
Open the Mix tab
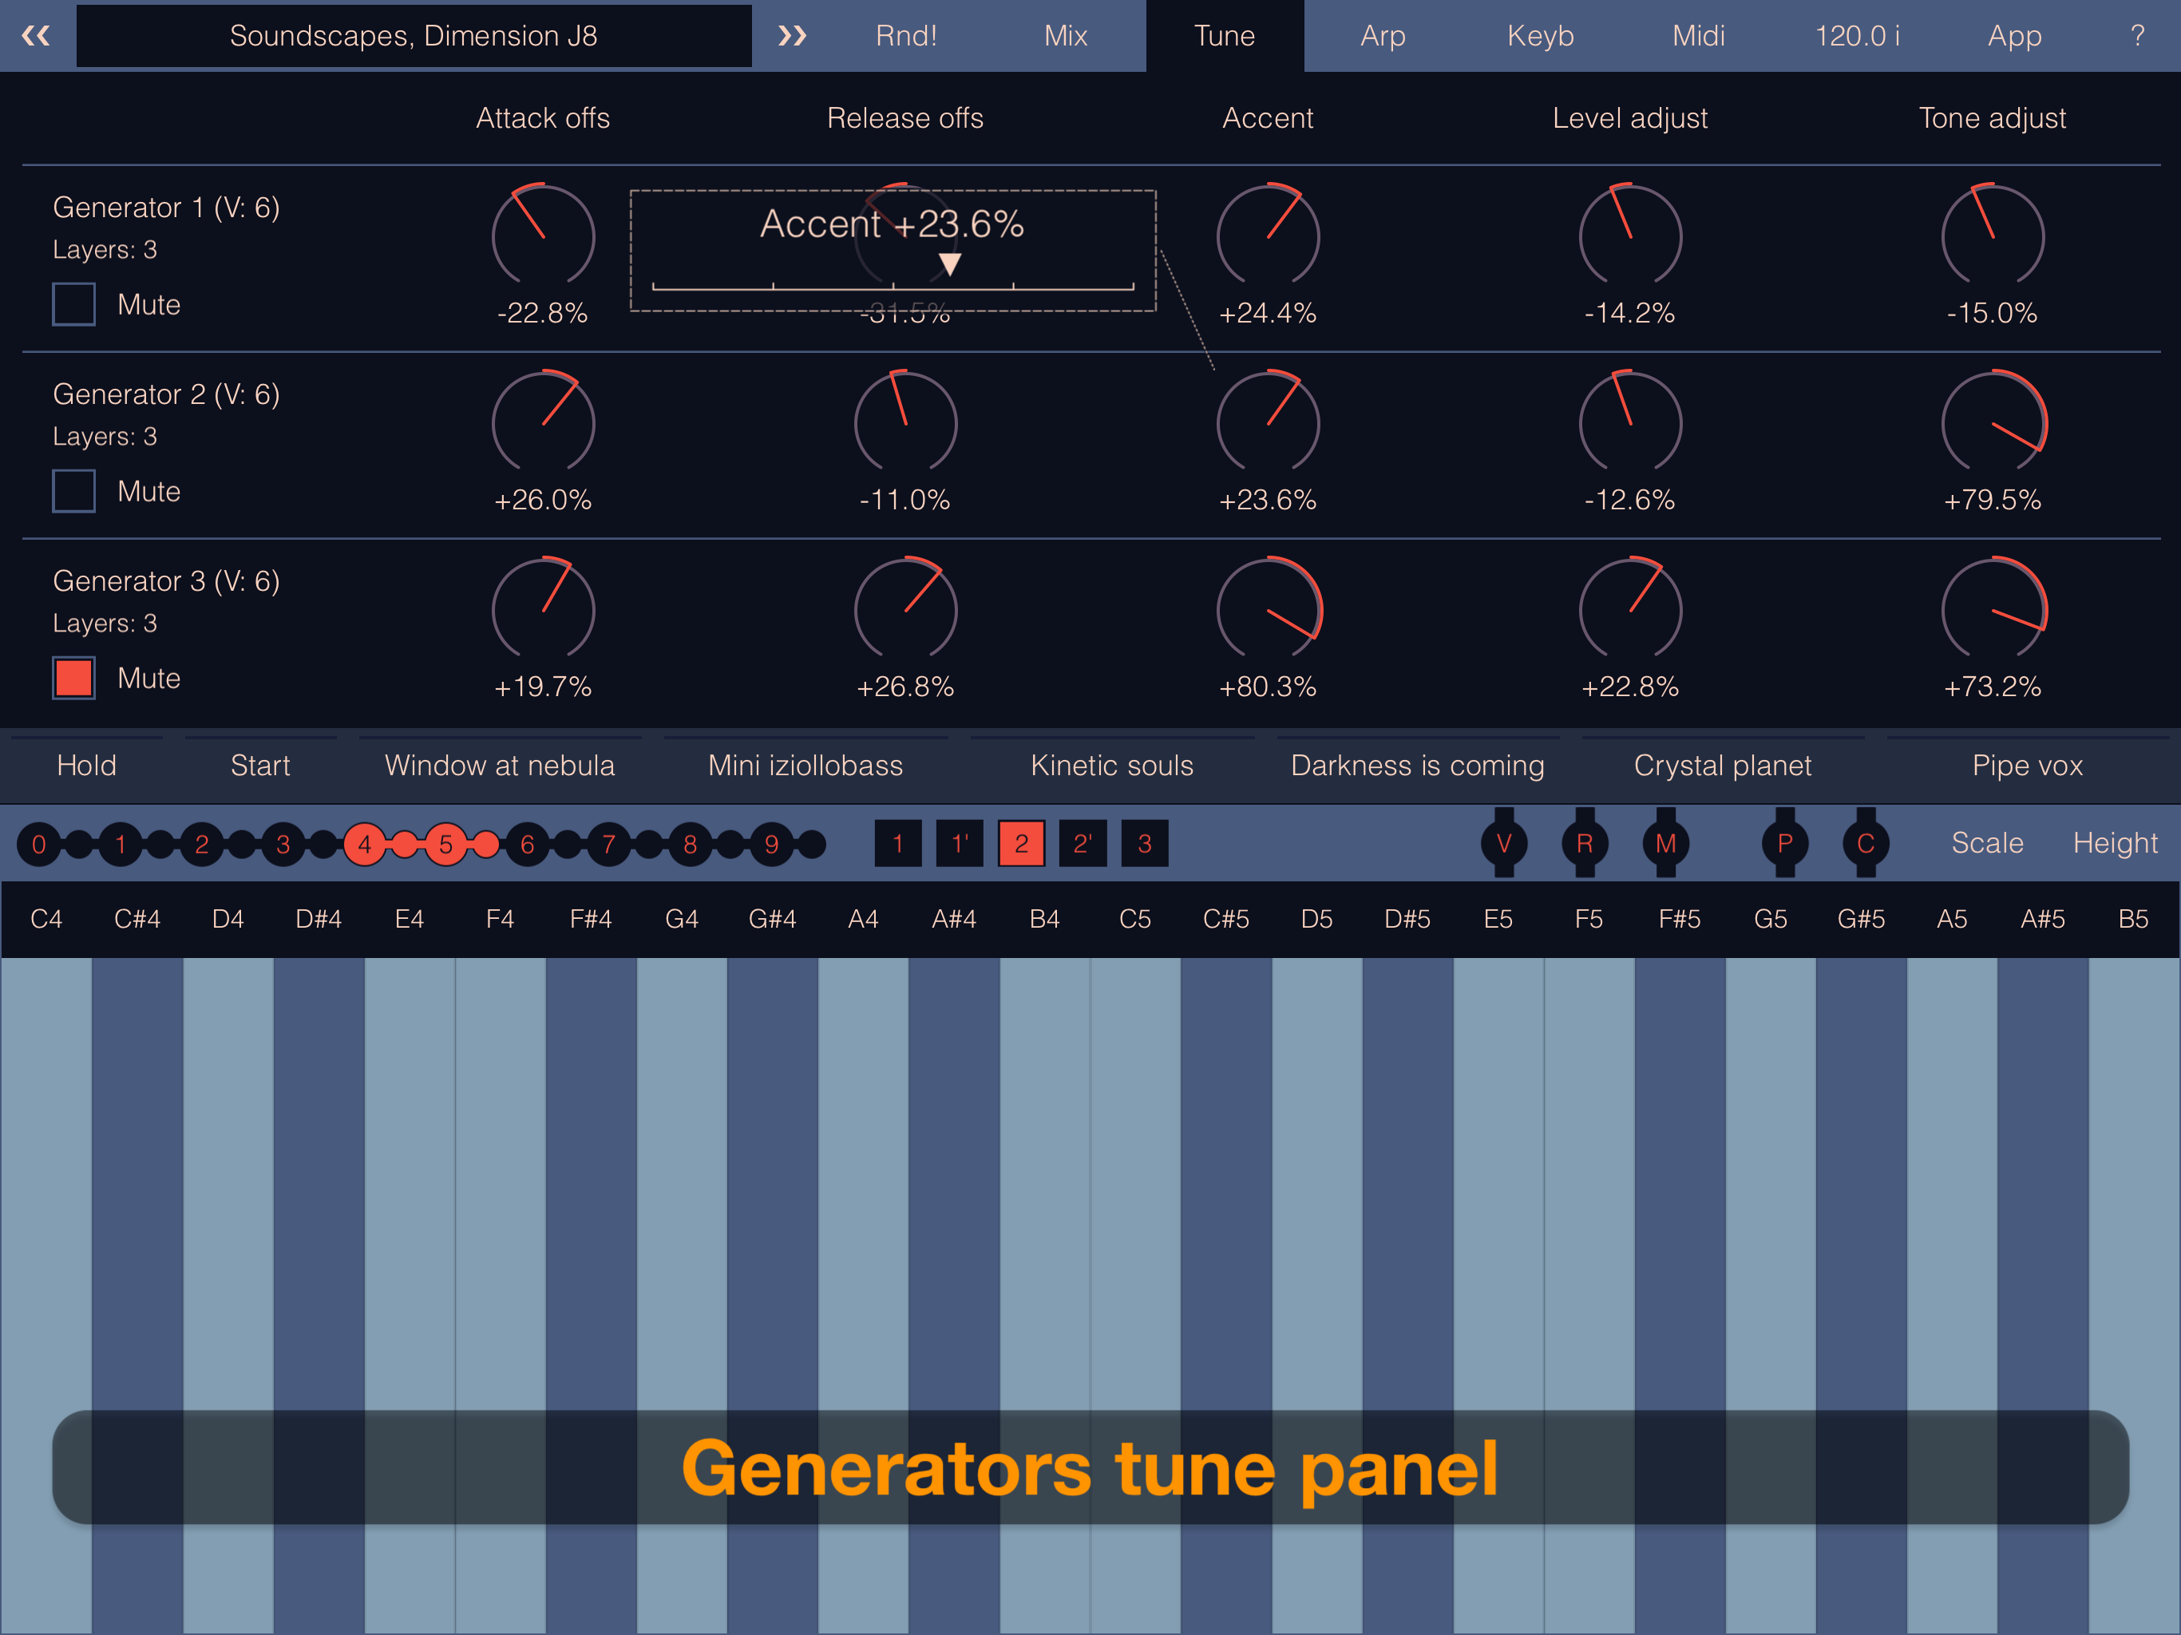pos(1066,37)
